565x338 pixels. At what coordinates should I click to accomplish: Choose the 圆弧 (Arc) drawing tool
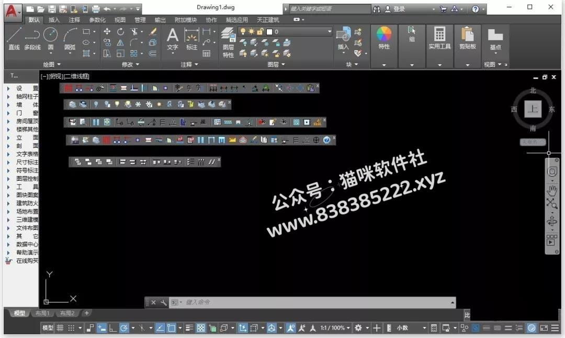[70, 39]
